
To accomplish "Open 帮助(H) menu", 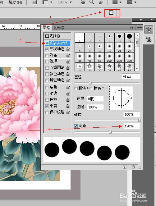I will pos(15,2).
